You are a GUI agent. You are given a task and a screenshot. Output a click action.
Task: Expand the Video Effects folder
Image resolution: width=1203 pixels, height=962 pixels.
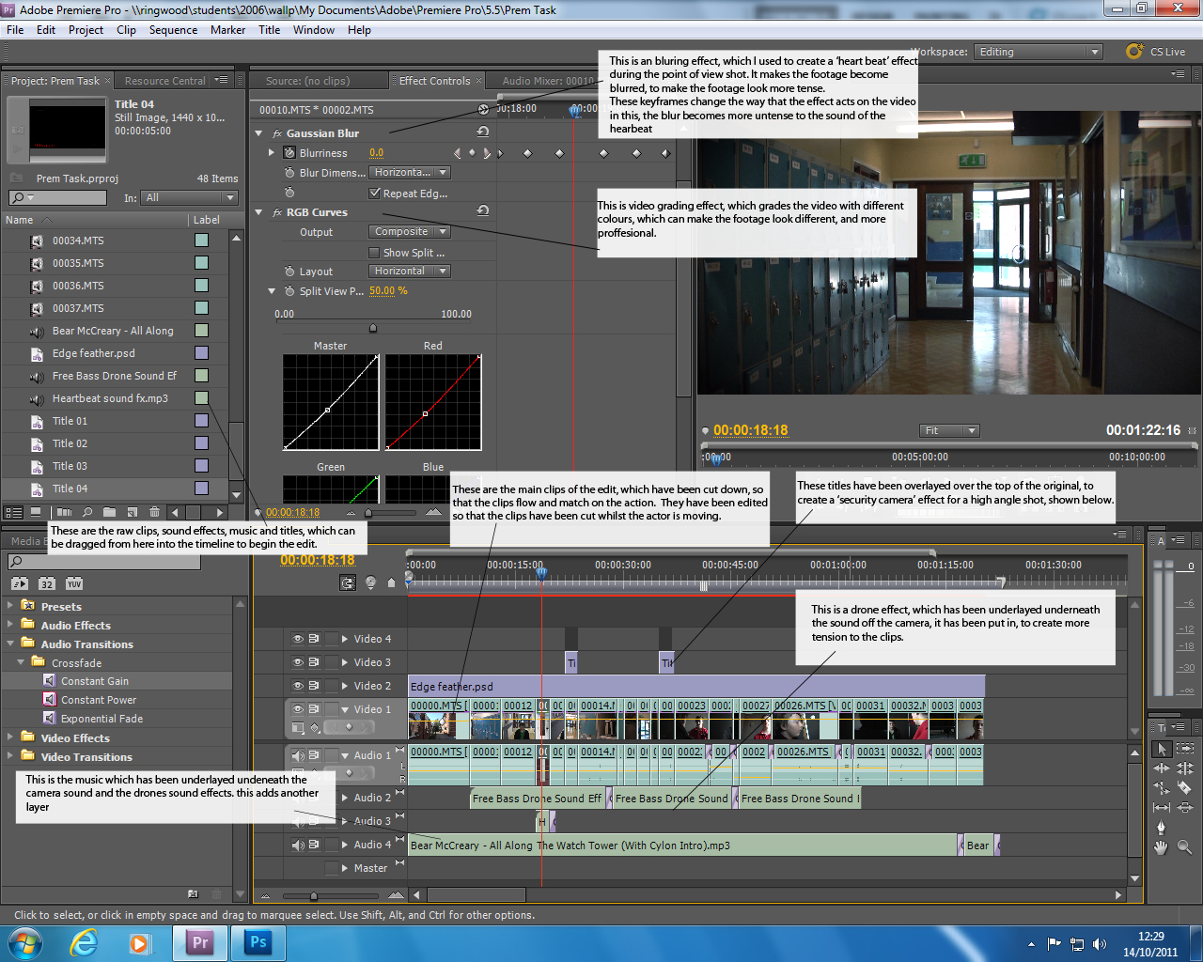click(x=10, y=737)
